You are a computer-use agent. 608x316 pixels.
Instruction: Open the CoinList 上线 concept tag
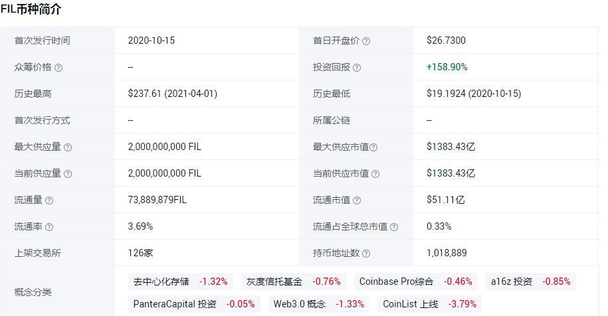click(x=430, y=304)
